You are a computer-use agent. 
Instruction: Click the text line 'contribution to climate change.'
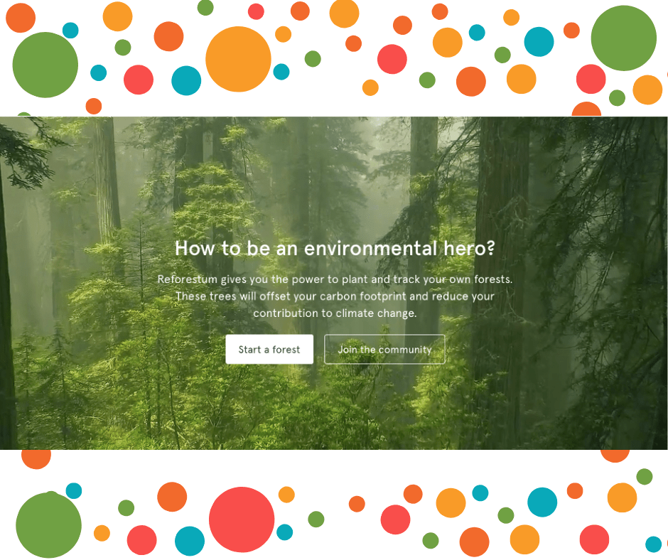(x=334, y=313)
